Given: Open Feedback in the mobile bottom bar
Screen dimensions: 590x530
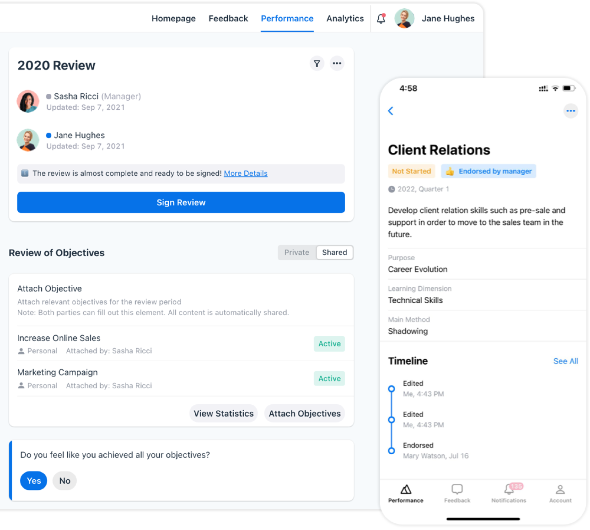Looking at the screenshot, I should (457, 493).
